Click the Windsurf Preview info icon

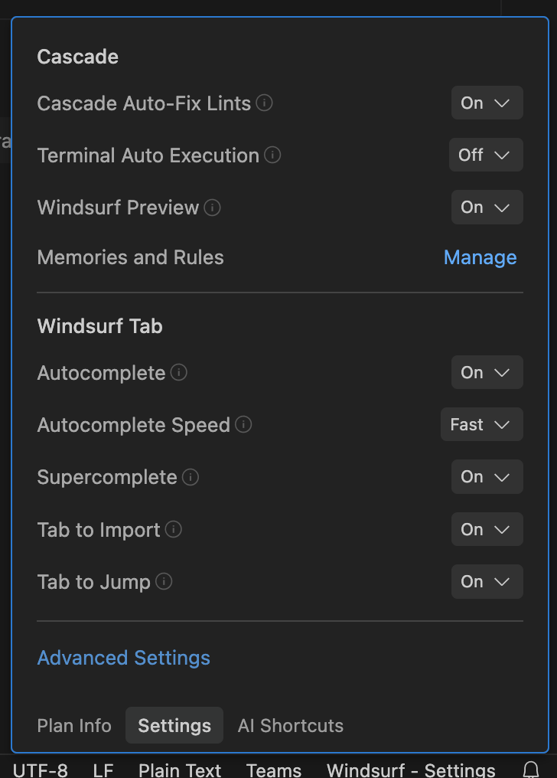click(213, 208)
